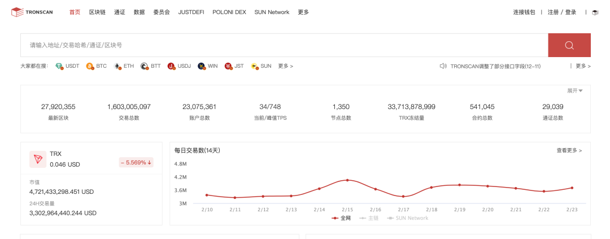Click the cube icon at top right
610x239 pixels.
(595, 12)
